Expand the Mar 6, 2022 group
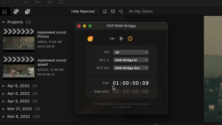The height and width of the screenshot is (125, 222). click(x=3, y=117)
